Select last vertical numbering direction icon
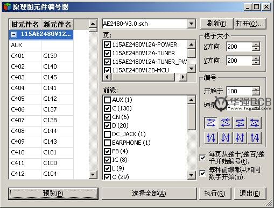The image size is (274, 208). pos(255,138)
